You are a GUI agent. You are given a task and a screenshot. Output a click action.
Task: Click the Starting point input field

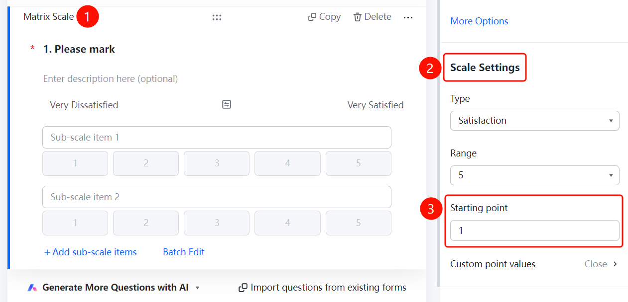(x=534, y=230)
